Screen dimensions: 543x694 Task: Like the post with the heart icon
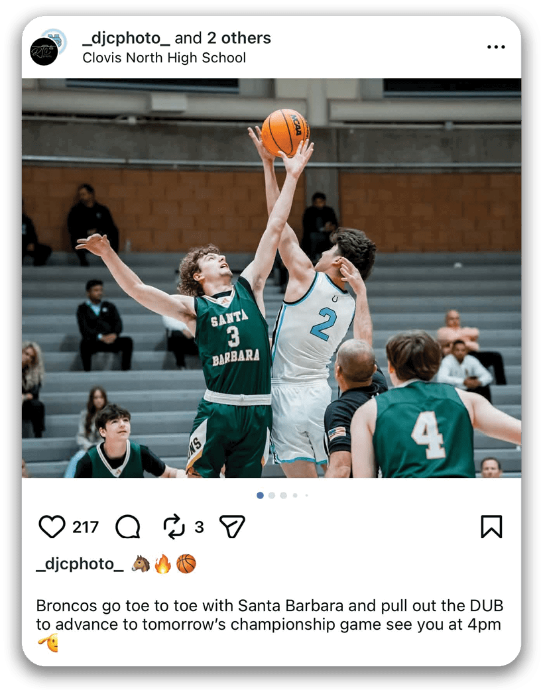tap(52, 527)
